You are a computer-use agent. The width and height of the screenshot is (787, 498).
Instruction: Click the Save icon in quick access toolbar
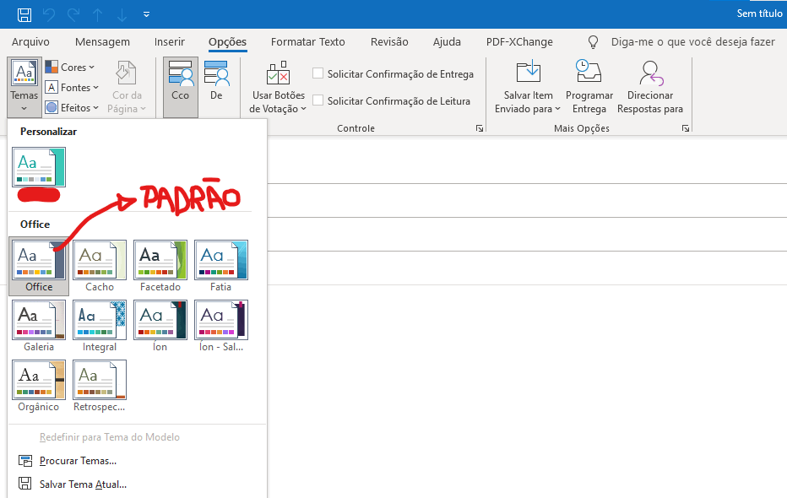coord(24,14)
